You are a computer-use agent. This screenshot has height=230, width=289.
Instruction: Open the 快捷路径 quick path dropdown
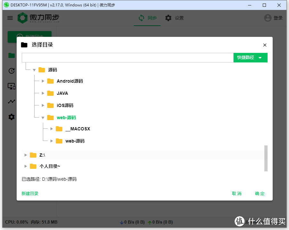point(250,57)
